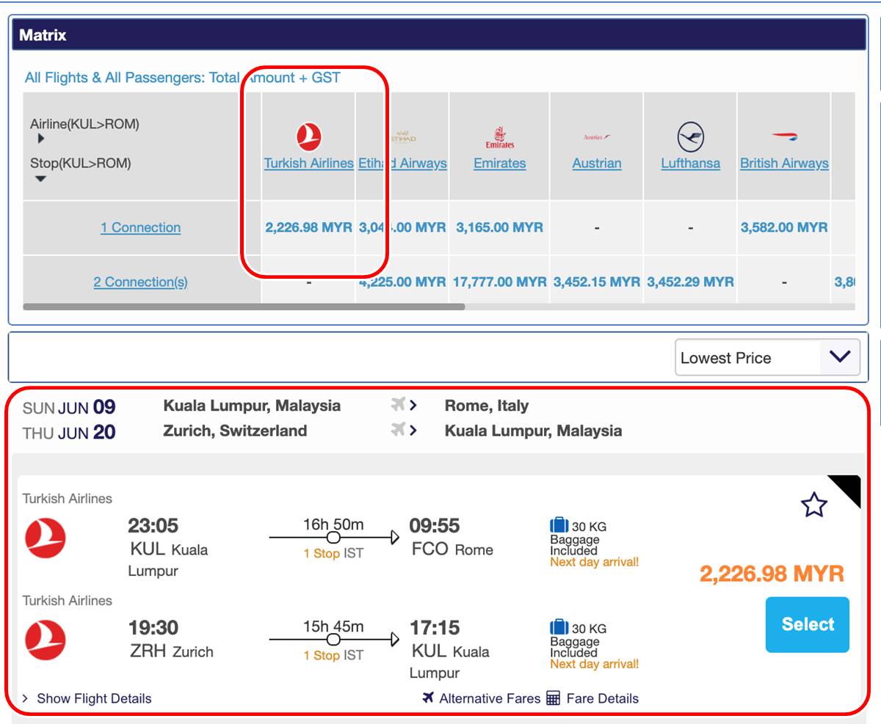881x724 pixels.
Task: Click the Austrian airline logo in matrix
Action: pos(597,137)
